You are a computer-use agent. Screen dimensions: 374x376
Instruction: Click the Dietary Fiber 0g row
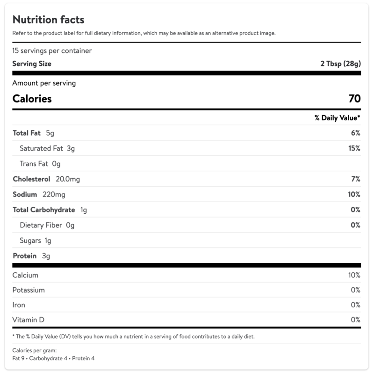click(47, 225)
